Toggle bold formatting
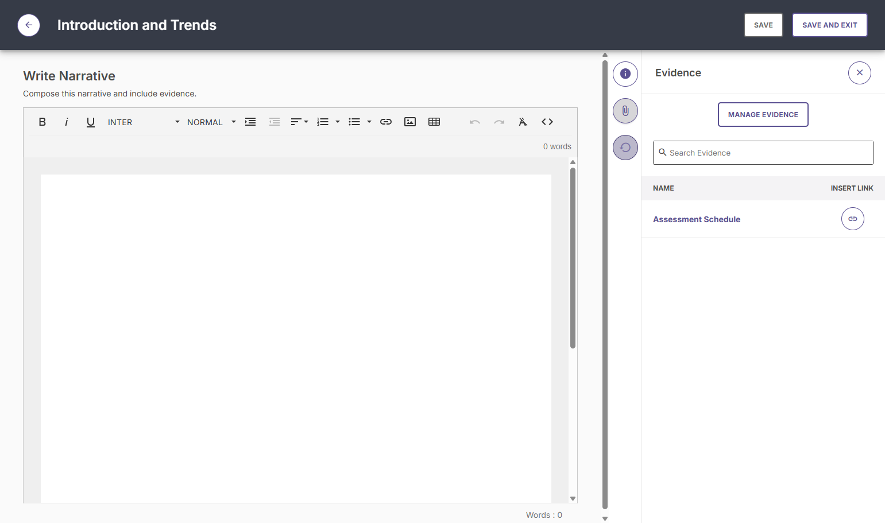This screenshot has width=885, height=523. tap(42, 122)
